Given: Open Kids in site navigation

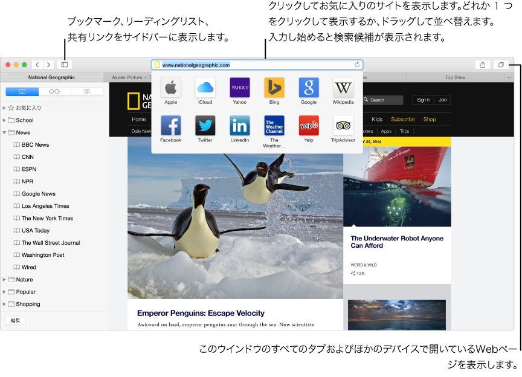Looking at the screenshot, I should pos(377,119).
